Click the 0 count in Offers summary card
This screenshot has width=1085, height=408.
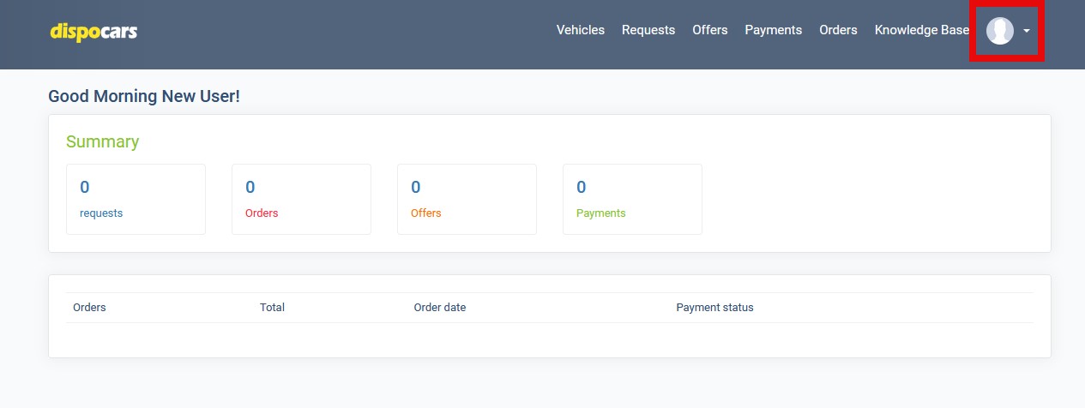pos(416,187)
